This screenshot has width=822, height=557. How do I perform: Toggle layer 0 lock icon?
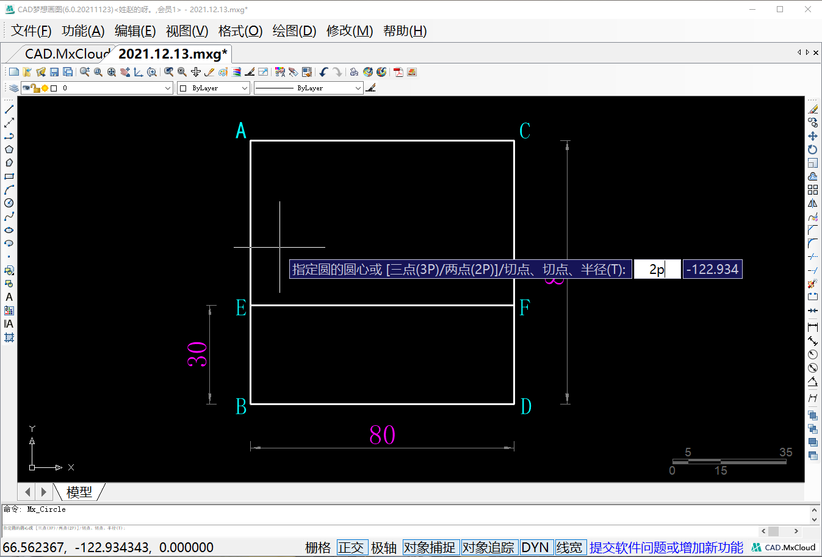36,88
